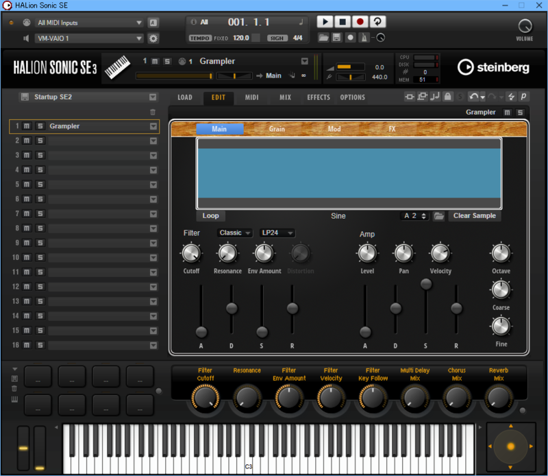Viewport: 548px width, 476px height.
Task: Click the tempo value 120.0 field
Action: point(241,38)
